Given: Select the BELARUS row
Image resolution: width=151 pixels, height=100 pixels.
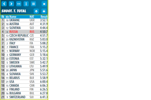Looking at the screenshot, I should (24, 78).
